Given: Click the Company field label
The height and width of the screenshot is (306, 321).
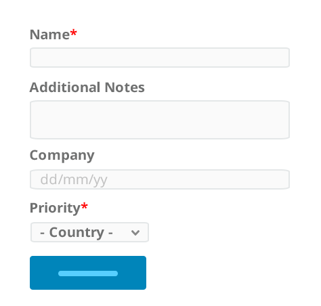Looking at the screenshot, I should (62, 156).
